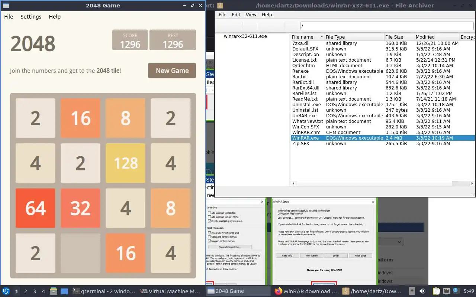The width and height of the screenshot is (476, 297).
Task: Click the SCORE box showing 1296
Action: tap(130, 40)
